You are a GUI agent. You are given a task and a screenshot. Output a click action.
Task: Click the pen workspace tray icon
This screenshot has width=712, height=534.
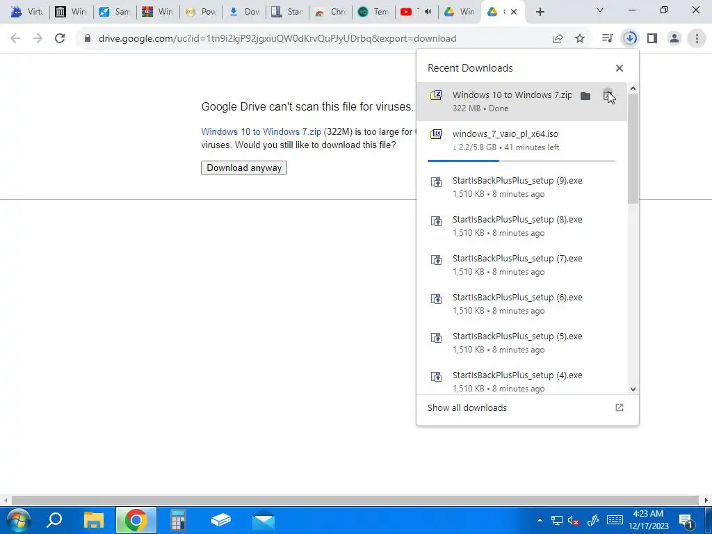(593, 520)
